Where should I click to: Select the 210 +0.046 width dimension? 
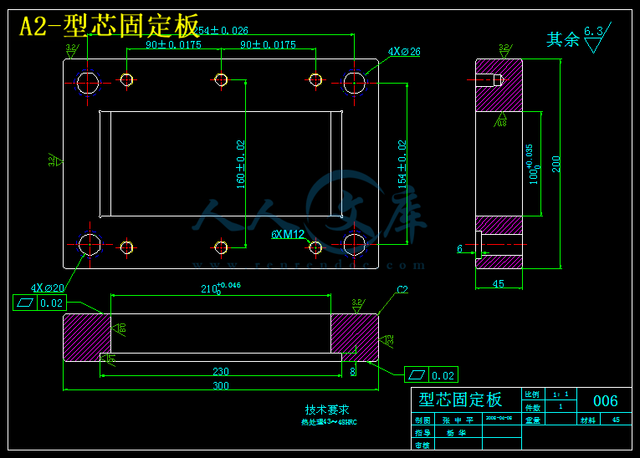(x=221, y=288)
